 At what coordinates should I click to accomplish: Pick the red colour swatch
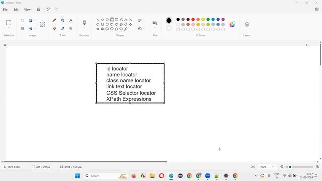pos(193,19)
